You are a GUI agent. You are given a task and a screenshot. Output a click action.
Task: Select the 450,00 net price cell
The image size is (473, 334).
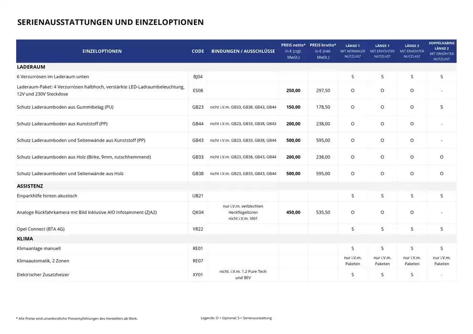click(293, 212)
